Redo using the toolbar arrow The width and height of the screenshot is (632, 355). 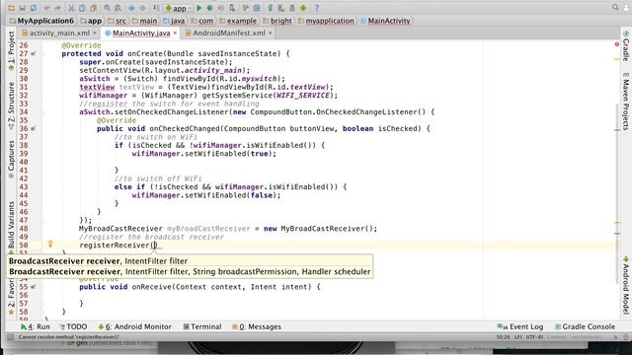pyautogui.click(x=57, y=8)
